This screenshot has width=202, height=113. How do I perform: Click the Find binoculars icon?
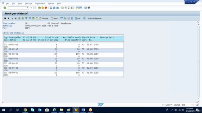point(54,8)
